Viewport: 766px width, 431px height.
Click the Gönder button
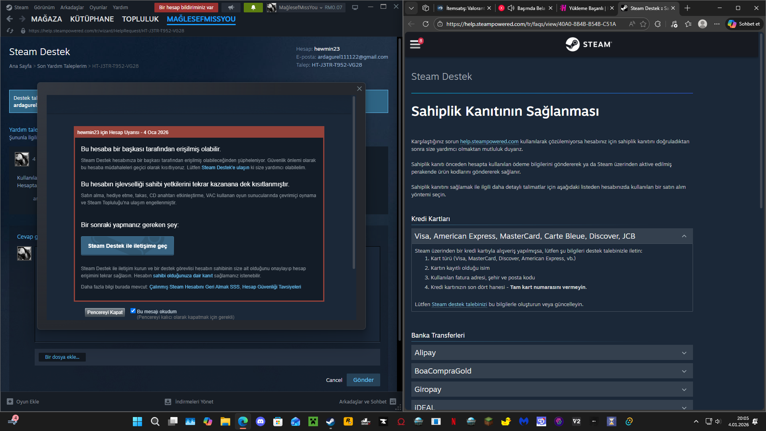[363, 380]
